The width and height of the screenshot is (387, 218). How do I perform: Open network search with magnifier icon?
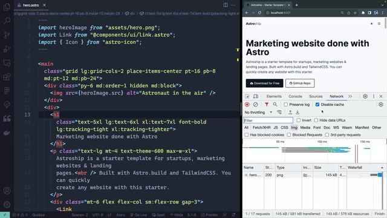tap(275, 105)
